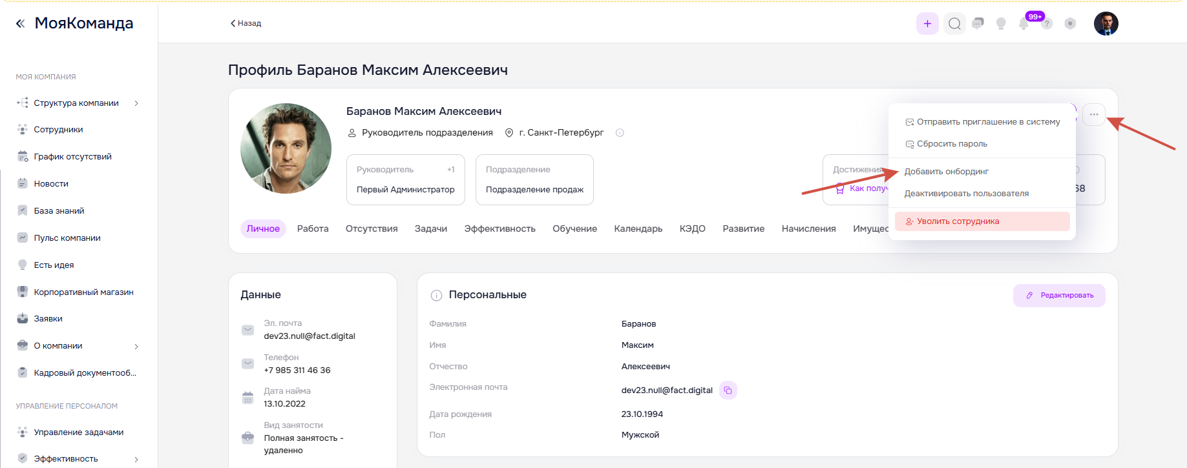Click the Руководитель подразделения position text

(x=427, y=133)
